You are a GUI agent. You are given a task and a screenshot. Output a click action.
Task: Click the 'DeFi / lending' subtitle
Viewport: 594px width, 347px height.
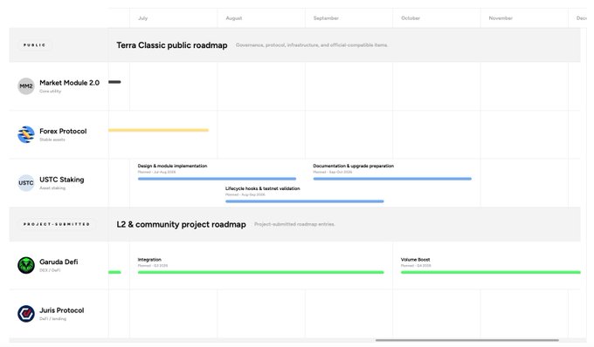(52, 319)
